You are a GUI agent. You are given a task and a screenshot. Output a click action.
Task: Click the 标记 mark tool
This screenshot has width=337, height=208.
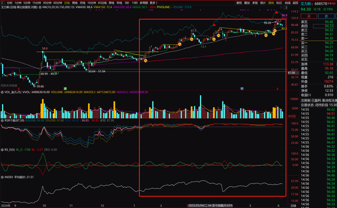click(279, 3)
